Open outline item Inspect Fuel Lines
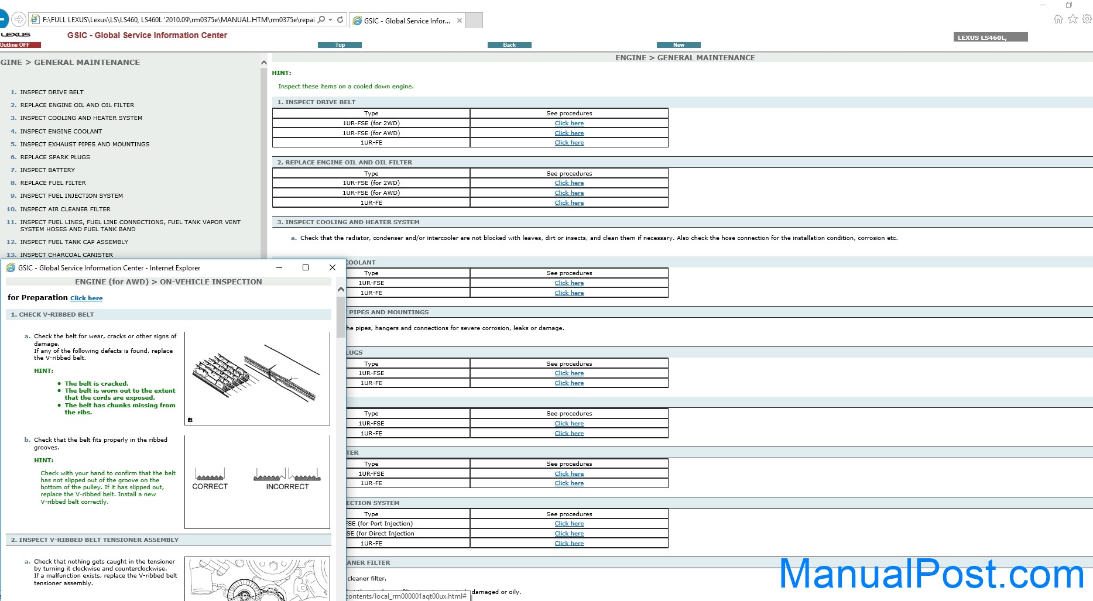1093x601 pixels. (x=131, y=225)
